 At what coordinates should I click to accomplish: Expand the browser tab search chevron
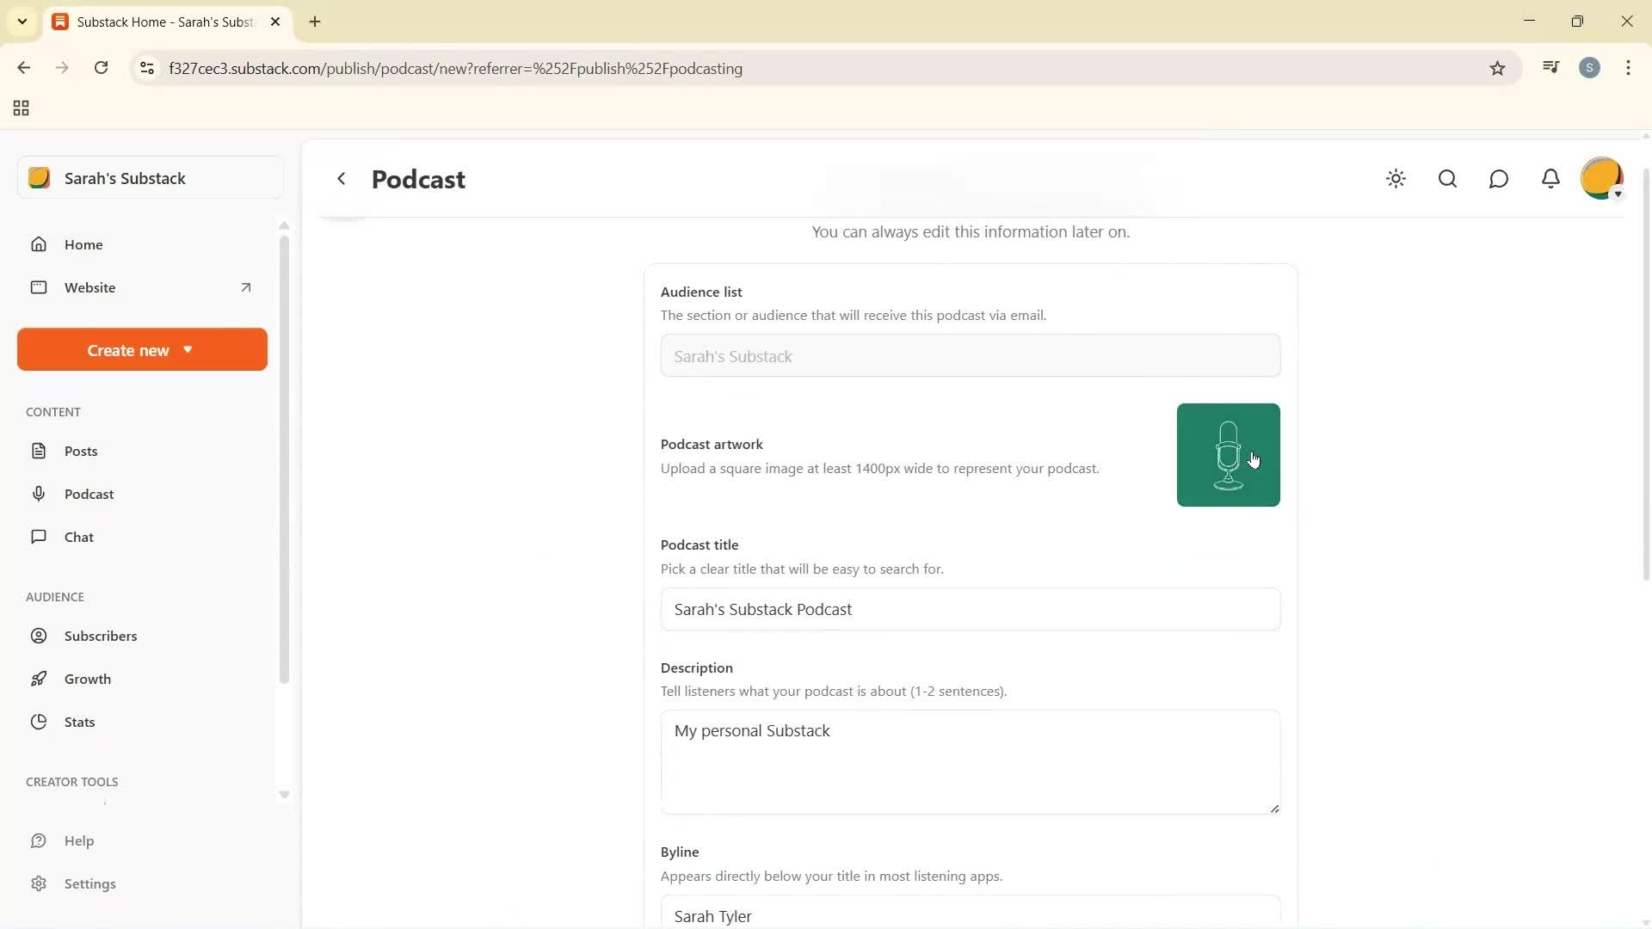(22, 22)
